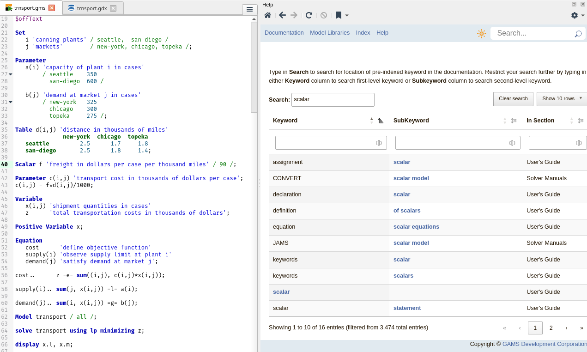
Task: Switch to the trnsport.gdx tab
Action: [x=91, y=8]
